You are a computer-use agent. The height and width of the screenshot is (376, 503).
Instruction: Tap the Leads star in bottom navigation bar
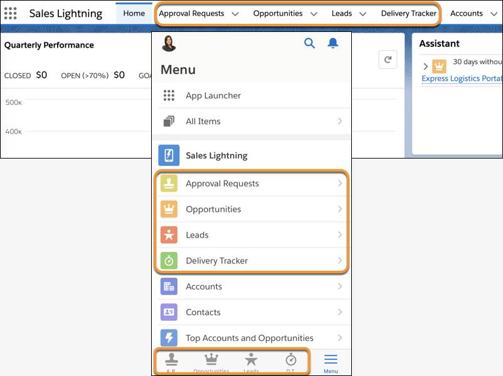coord(251,359)
